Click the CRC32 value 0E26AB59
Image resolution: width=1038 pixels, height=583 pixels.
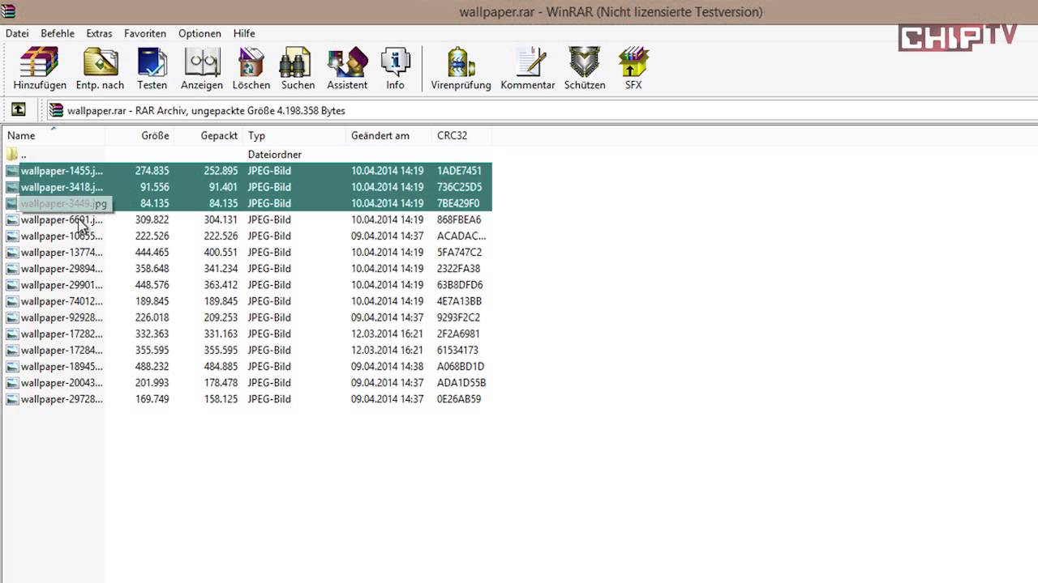459,398
